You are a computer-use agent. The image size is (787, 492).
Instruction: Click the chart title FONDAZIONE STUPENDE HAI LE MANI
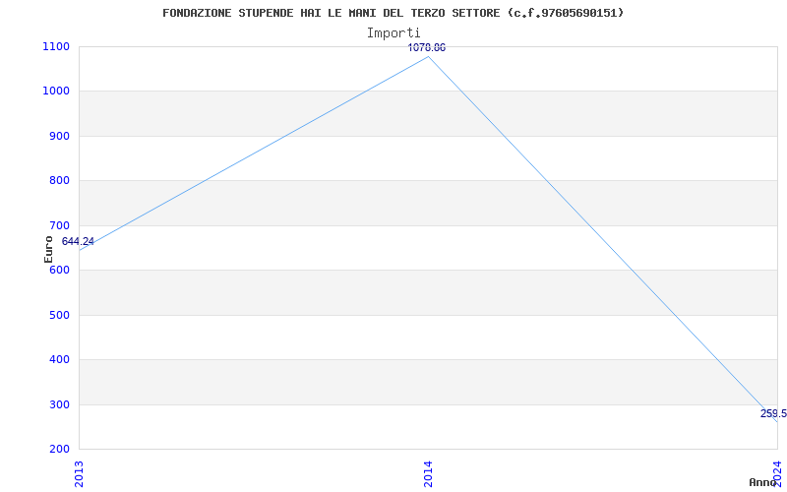tap(393, 13)
